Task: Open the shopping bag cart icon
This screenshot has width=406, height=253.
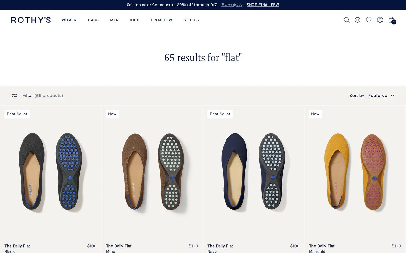Action: 392,20
